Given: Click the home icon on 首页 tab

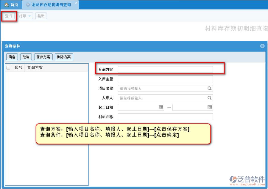Looking at the screenshot, I should coord(7,5).
